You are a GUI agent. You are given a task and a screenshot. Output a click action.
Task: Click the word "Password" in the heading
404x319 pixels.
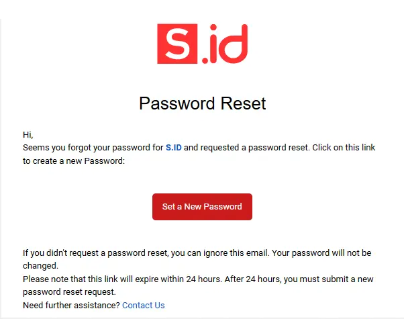pos(177,103)
